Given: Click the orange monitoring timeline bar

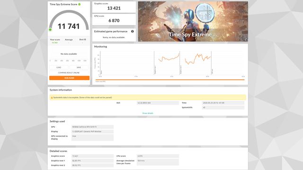Looking at the screenshot, I should pyautogui.click(x=170, y=79).
